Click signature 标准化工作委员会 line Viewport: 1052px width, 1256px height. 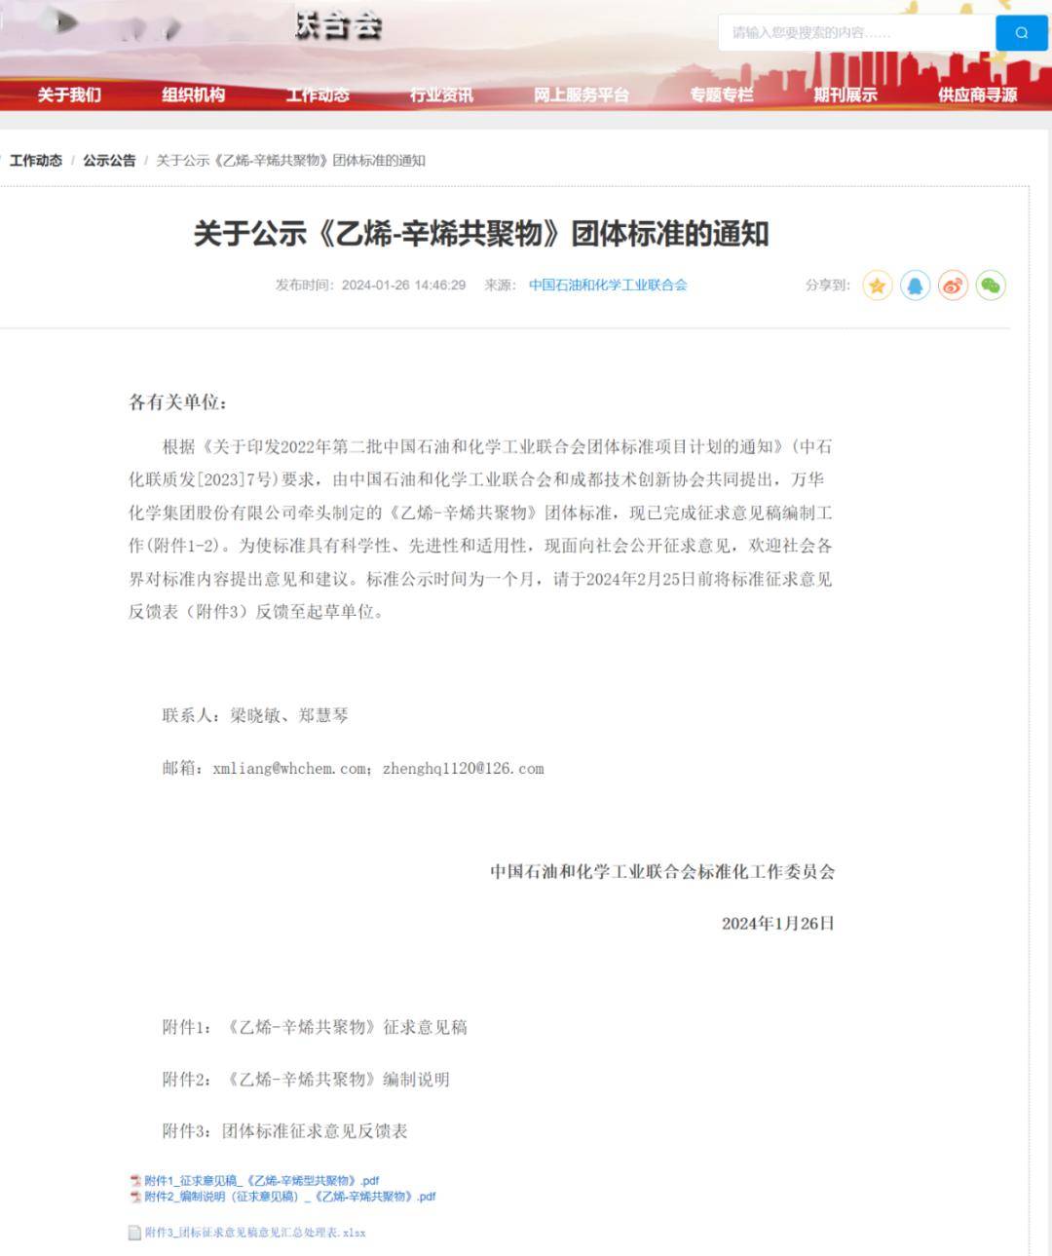click(x=662, y=872)
